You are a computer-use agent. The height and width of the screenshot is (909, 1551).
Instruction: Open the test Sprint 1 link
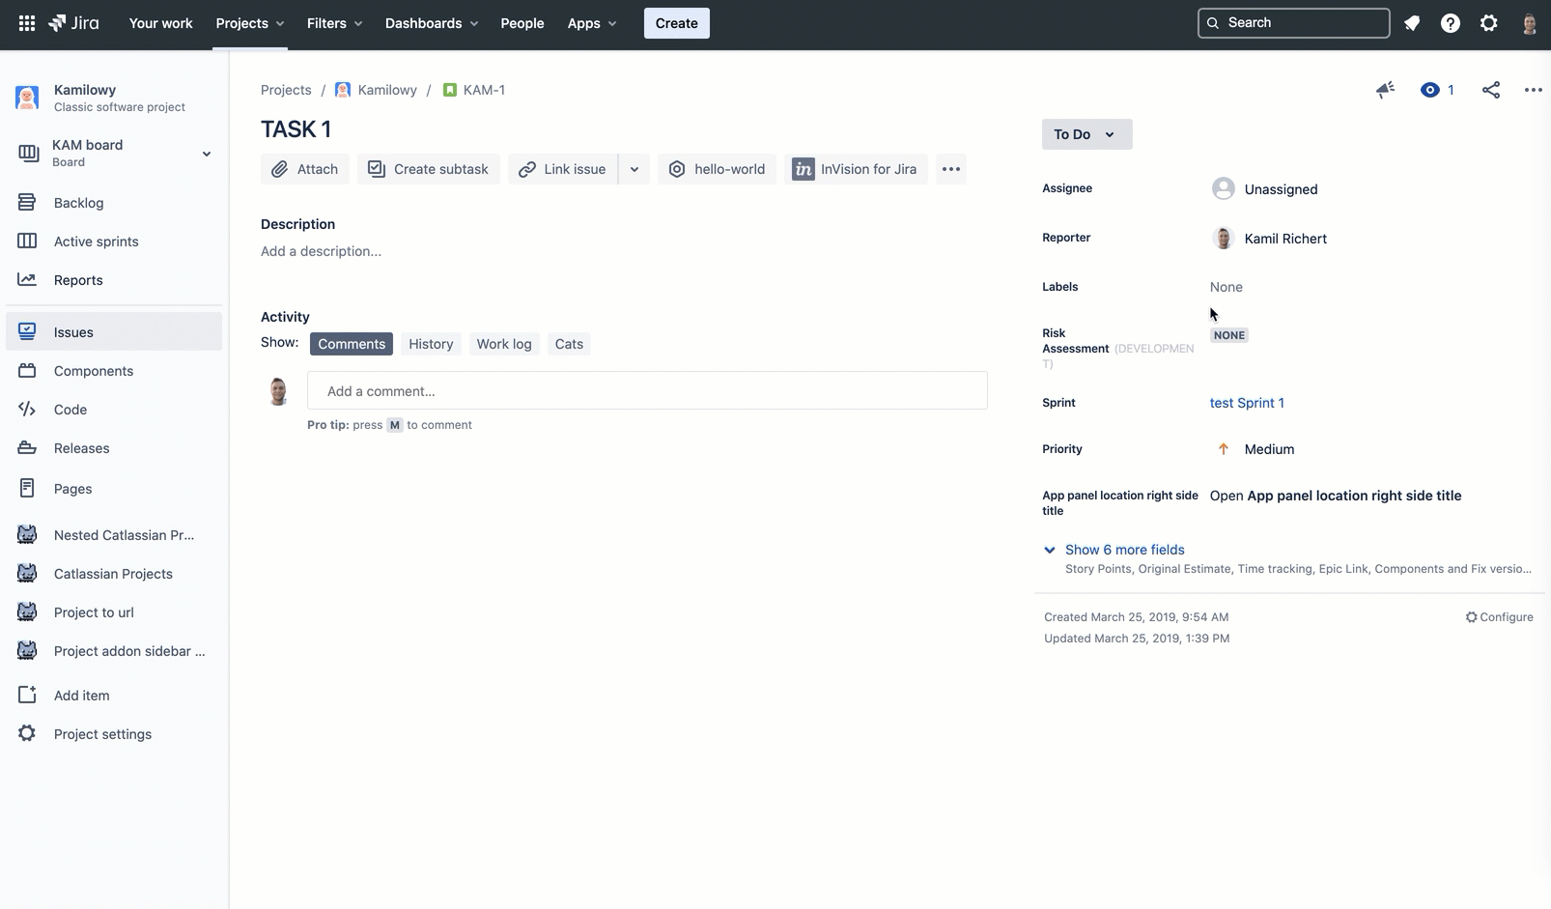[1246, 403]
